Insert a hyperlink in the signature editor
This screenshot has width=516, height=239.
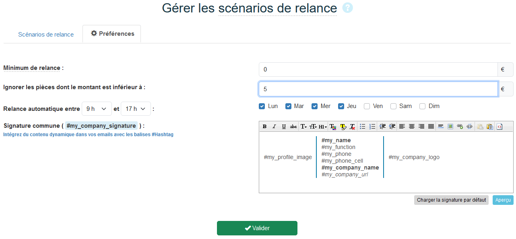[x=460, y=127]
